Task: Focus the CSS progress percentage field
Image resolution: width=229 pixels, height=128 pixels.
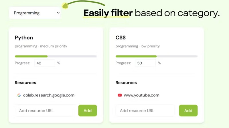Action: (x=145, y=63)
